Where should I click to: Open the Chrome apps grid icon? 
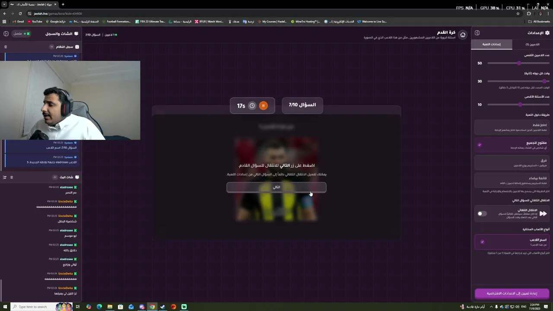click(x=4, y=21)
